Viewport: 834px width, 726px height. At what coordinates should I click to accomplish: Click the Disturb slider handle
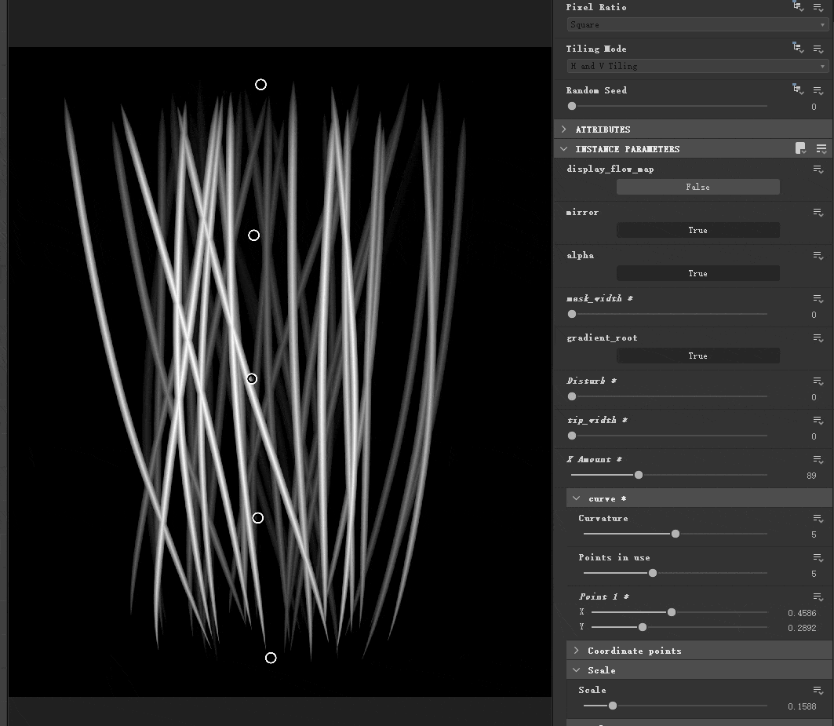(572, 396)
